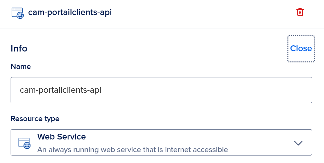Click the Resource type label
Viewport: 324px width, 163px height.
(x=35, y=119)
